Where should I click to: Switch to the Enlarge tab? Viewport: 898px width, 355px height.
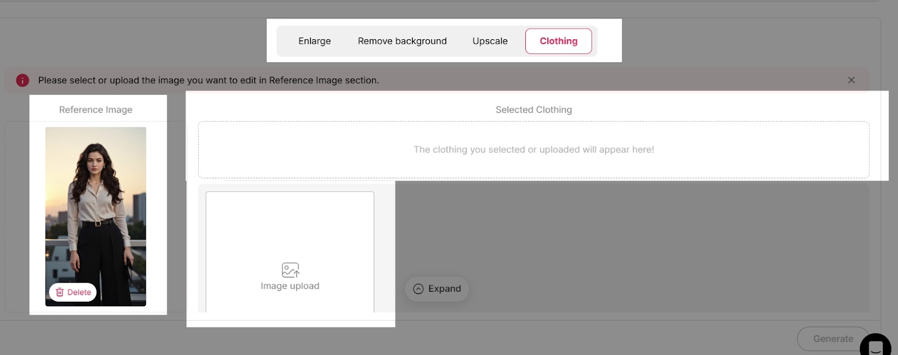click(x=314, y=41)
